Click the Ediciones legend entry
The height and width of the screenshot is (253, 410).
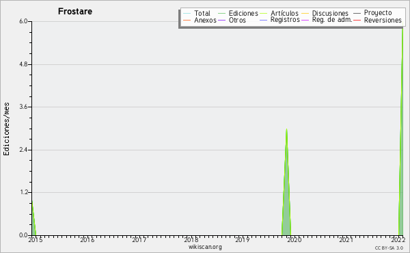coord(238,13)
